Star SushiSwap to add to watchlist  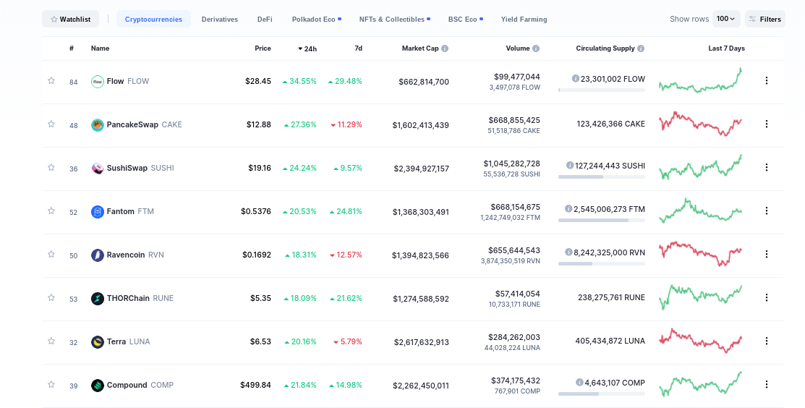(x=51, y=167)
